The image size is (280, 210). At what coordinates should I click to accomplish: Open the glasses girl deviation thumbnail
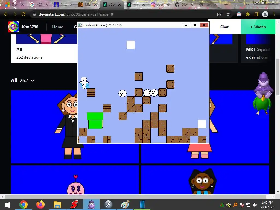click(205, 180)
